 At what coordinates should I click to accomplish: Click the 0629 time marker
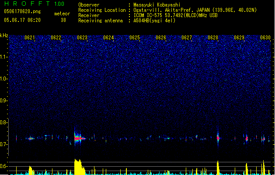pos(239,38)
